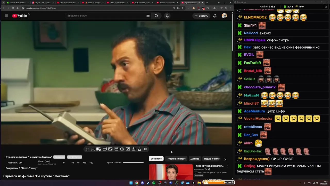Click the clapperboard icon under video
This screenshot has width=330, height=186.
(x=104, y=149)
